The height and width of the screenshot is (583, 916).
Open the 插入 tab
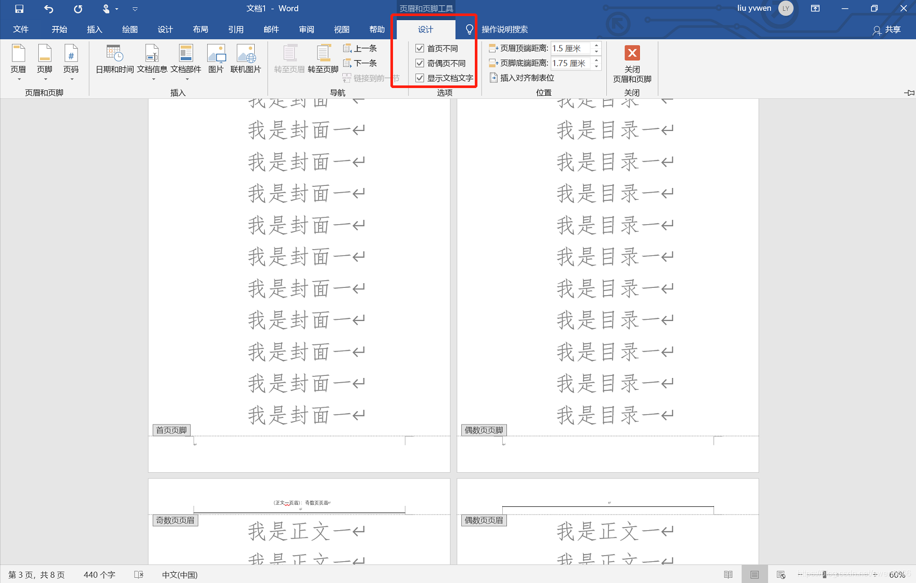(x=95, y=30)
